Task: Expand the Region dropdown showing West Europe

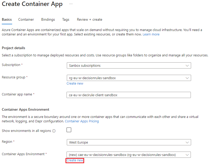Action: pos(129,142)
